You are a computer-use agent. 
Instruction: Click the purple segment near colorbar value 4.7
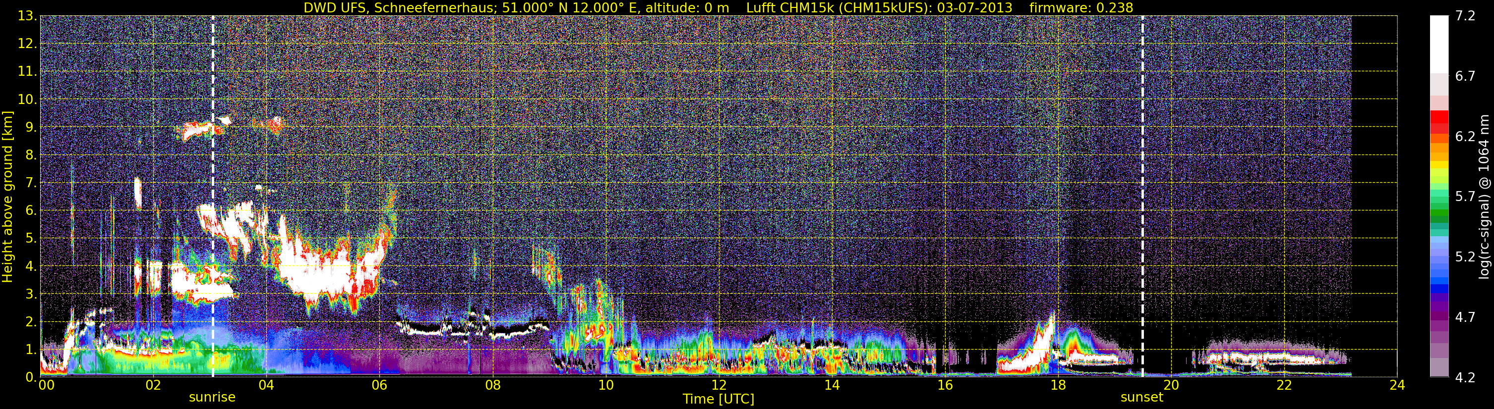coord(1439,317)
